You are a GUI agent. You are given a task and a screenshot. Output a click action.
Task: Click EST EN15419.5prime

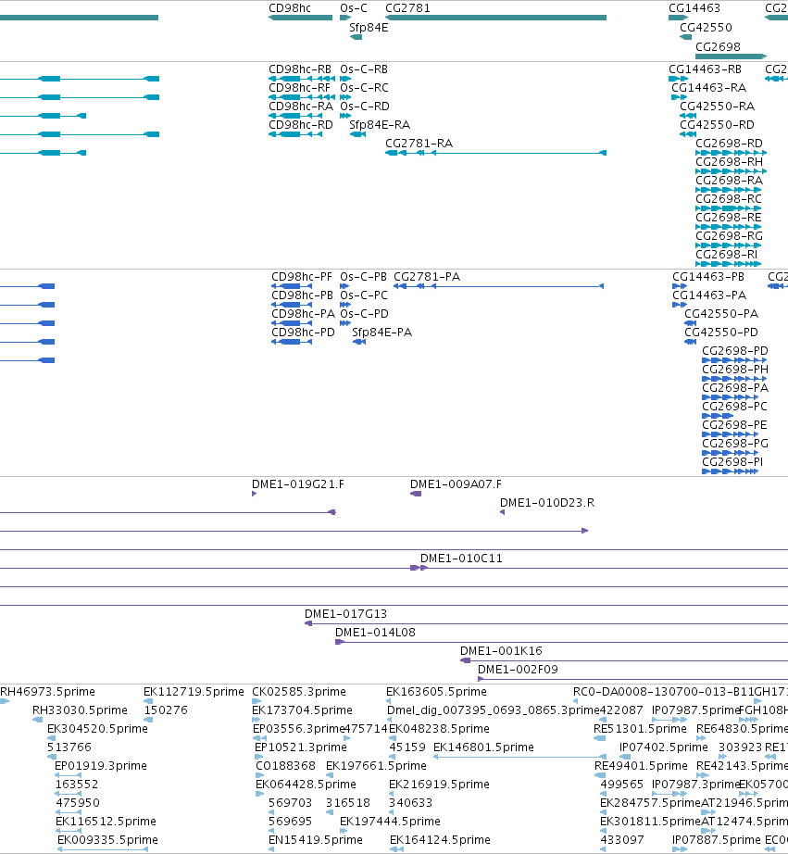point(316,840)
